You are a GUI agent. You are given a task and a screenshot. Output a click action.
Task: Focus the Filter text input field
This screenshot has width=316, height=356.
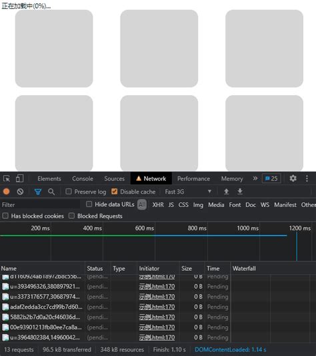tap(40, 205)
